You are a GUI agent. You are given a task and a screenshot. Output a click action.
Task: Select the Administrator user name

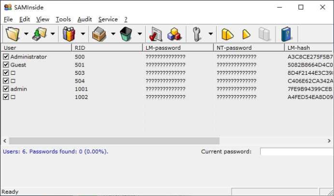[x=28, y=56]
